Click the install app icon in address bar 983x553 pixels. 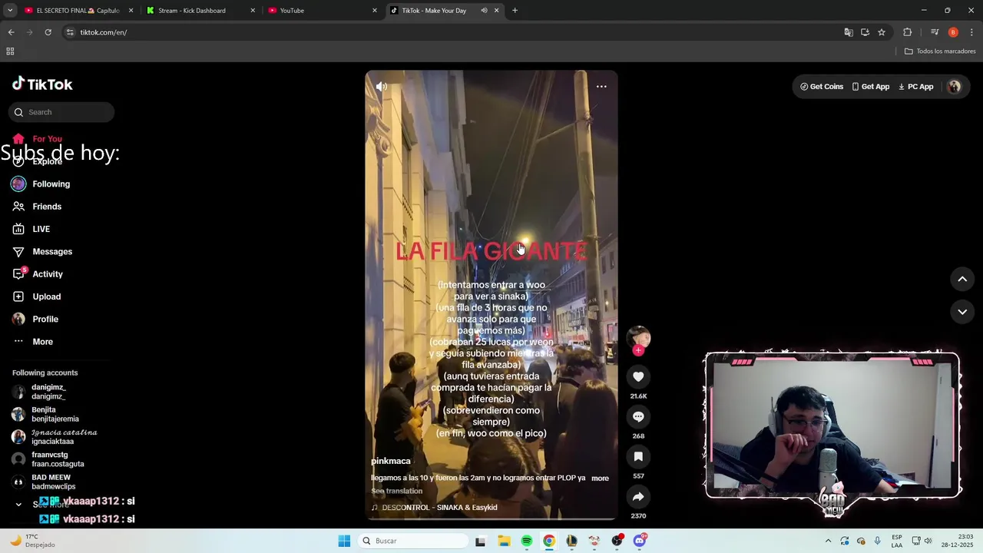(865, 32)
